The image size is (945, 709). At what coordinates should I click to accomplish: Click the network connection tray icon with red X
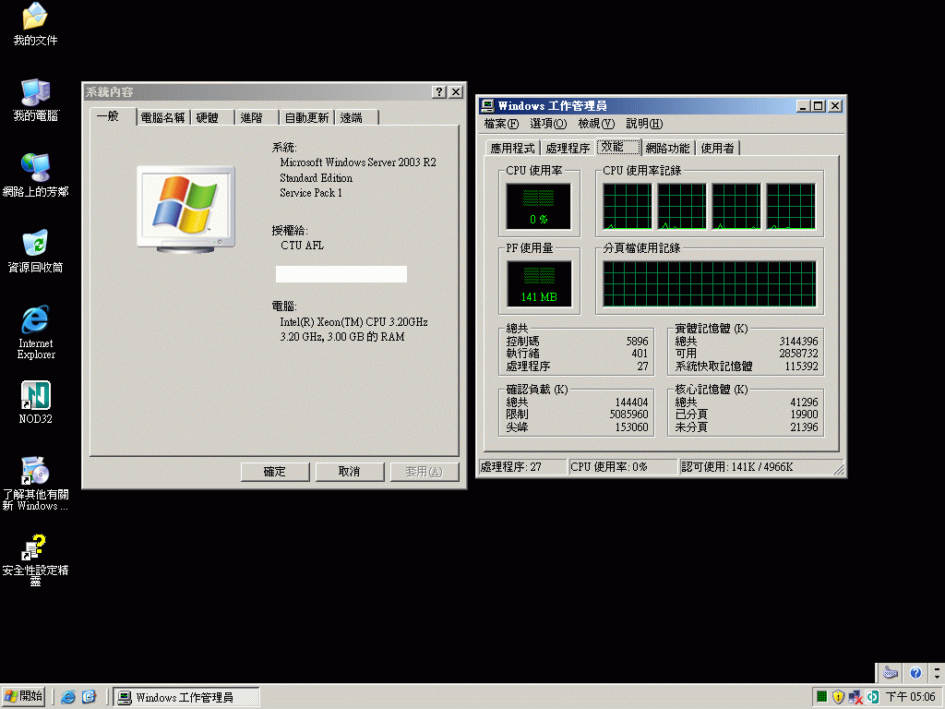click(x=855, y=697)
